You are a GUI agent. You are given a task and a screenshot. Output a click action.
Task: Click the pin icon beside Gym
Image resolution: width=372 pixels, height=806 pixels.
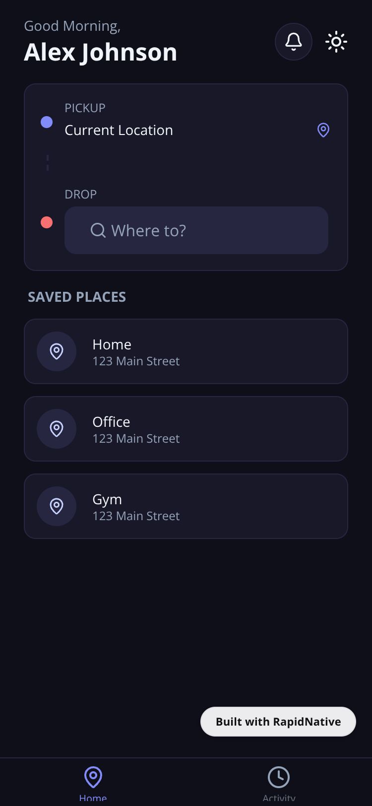(57, 506)
